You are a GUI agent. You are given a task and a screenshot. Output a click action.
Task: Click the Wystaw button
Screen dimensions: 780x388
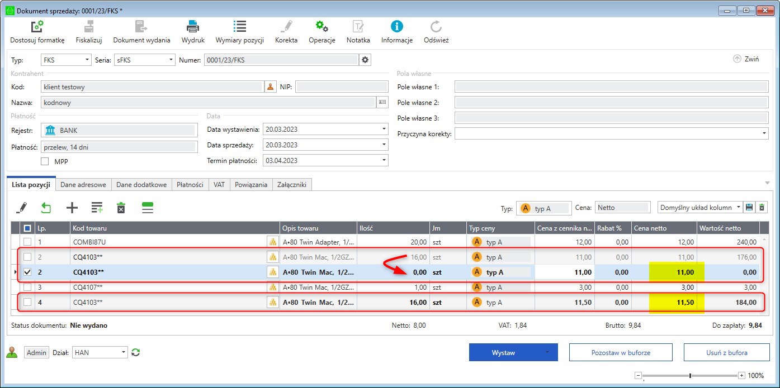[503, 353]
